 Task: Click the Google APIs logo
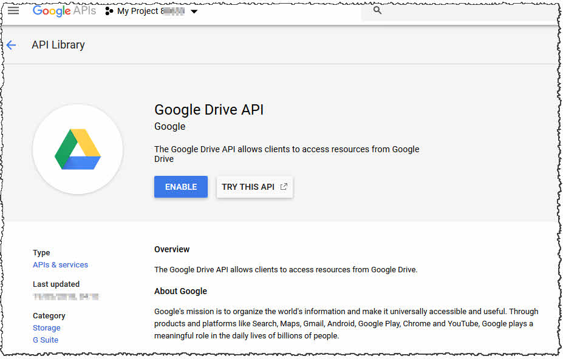(x=64, y=11)
